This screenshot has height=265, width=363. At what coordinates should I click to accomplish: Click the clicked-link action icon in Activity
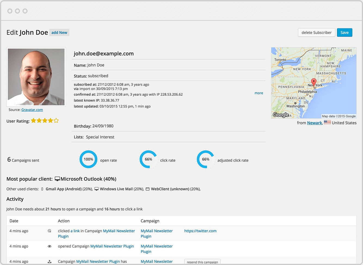pyautogui.click(x=50, y=231)
